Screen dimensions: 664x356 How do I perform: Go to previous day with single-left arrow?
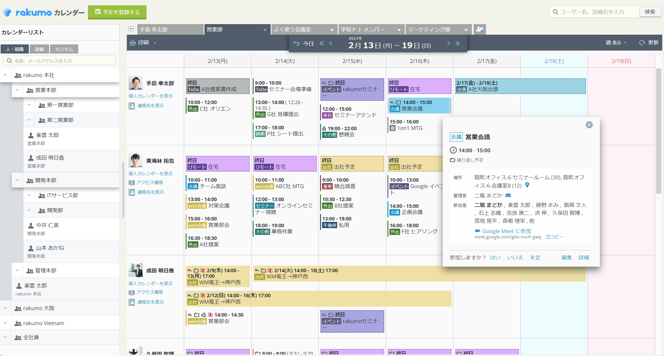331,44
